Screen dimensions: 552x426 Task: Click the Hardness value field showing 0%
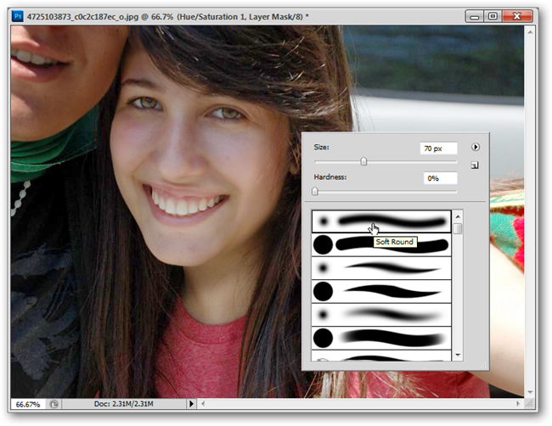point(440,178)
